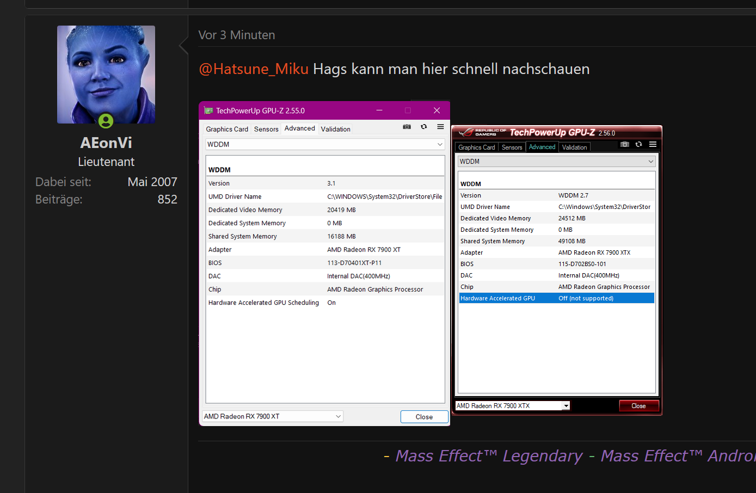Click the Mass Effect Legendary signature text
Screen dimensions: 756x493
(489, 456)
